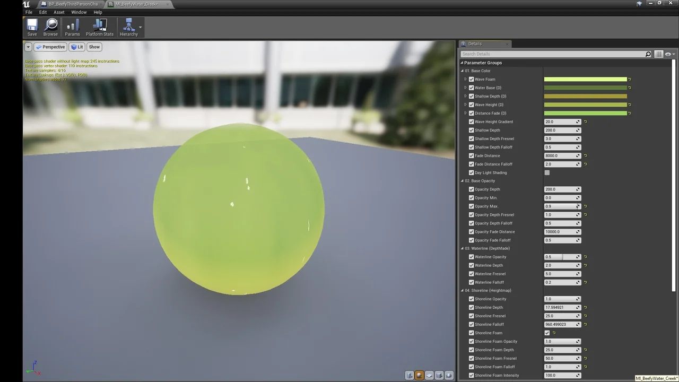Set preview mesh to cylinder shape

pos(410,376)
